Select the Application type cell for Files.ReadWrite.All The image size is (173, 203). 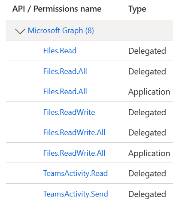[x=149, y=154]
